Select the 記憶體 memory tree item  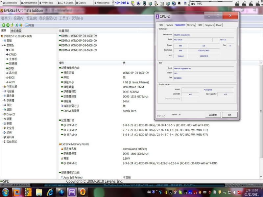click(x=12, y=64)
